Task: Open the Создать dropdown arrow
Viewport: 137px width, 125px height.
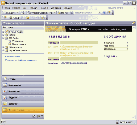Action: pyautogui.click(x=18, y=13)
